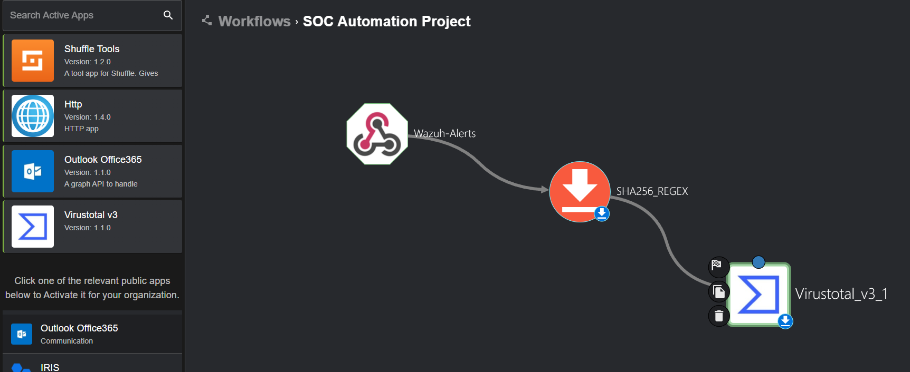The width and height of the screenshot is (910, 372).
Task: Delete the Virustotal_v3_1 node with trash icon
Action: (718, 316)
